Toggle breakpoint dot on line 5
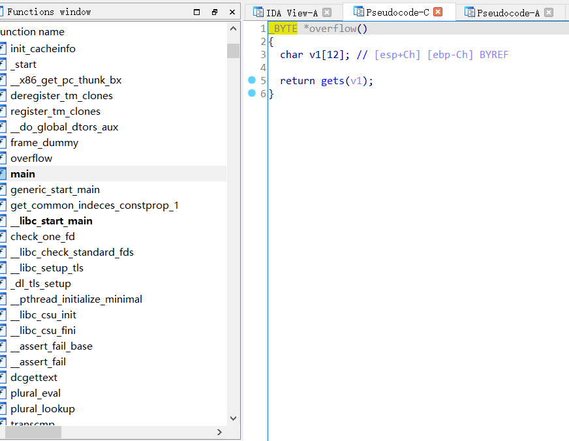The width and height of the screenshot is (569, 441). point(252,80)
